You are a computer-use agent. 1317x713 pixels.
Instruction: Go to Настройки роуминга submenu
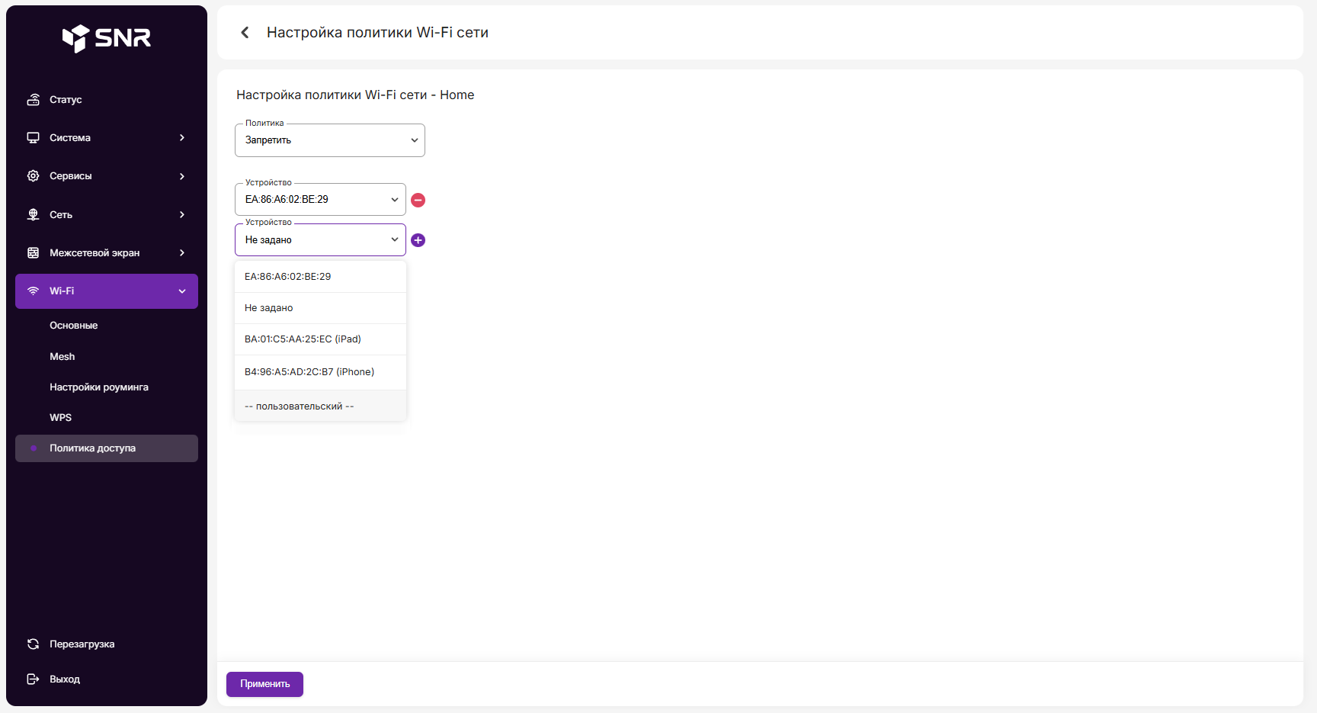99,387
